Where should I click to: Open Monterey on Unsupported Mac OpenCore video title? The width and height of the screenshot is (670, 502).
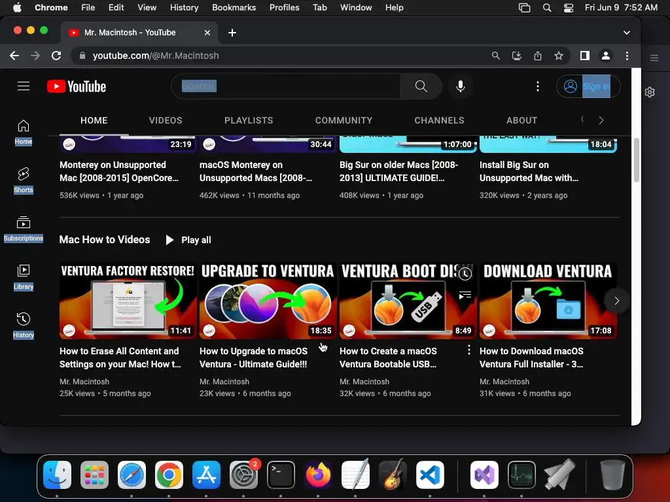point(119,171)
